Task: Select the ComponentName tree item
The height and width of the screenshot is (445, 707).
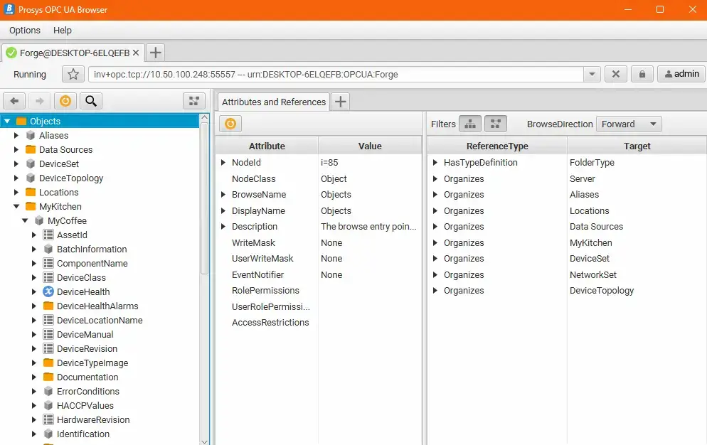Action: pos(92,263)
